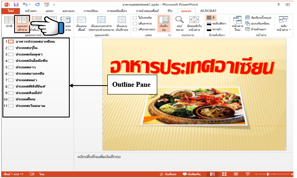This screenshot has height=178, width=297.
Task: Select the Normal (ปกติ) view button
Action: (x=9, y=22)
